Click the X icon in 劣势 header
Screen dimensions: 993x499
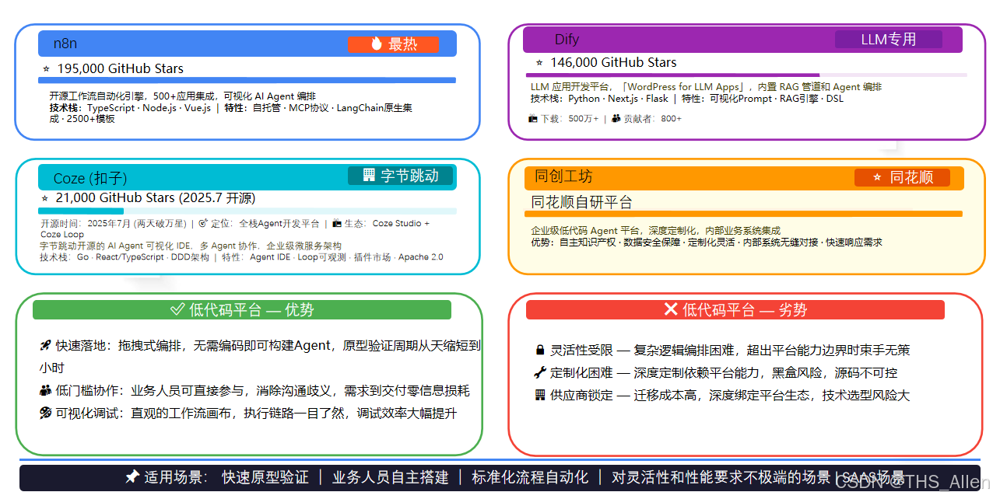pyautogui.click(x=671, y=309)
